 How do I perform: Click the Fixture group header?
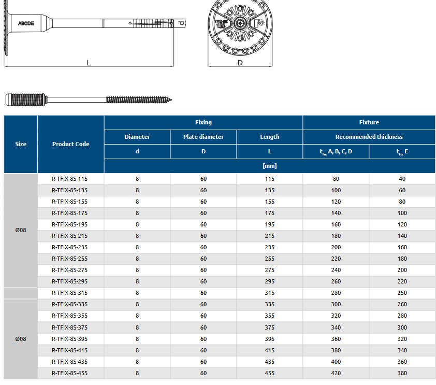click(x=369, y=122)
